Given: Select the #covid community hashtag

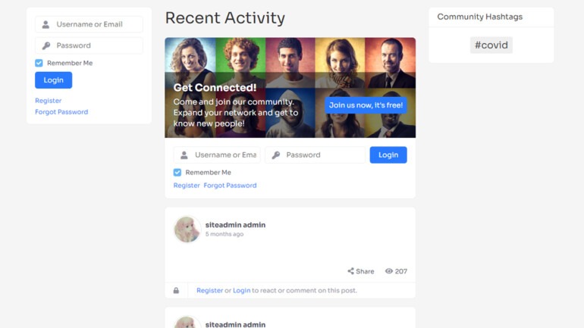Looking at the screenshot, I should (x=491, y=45).
